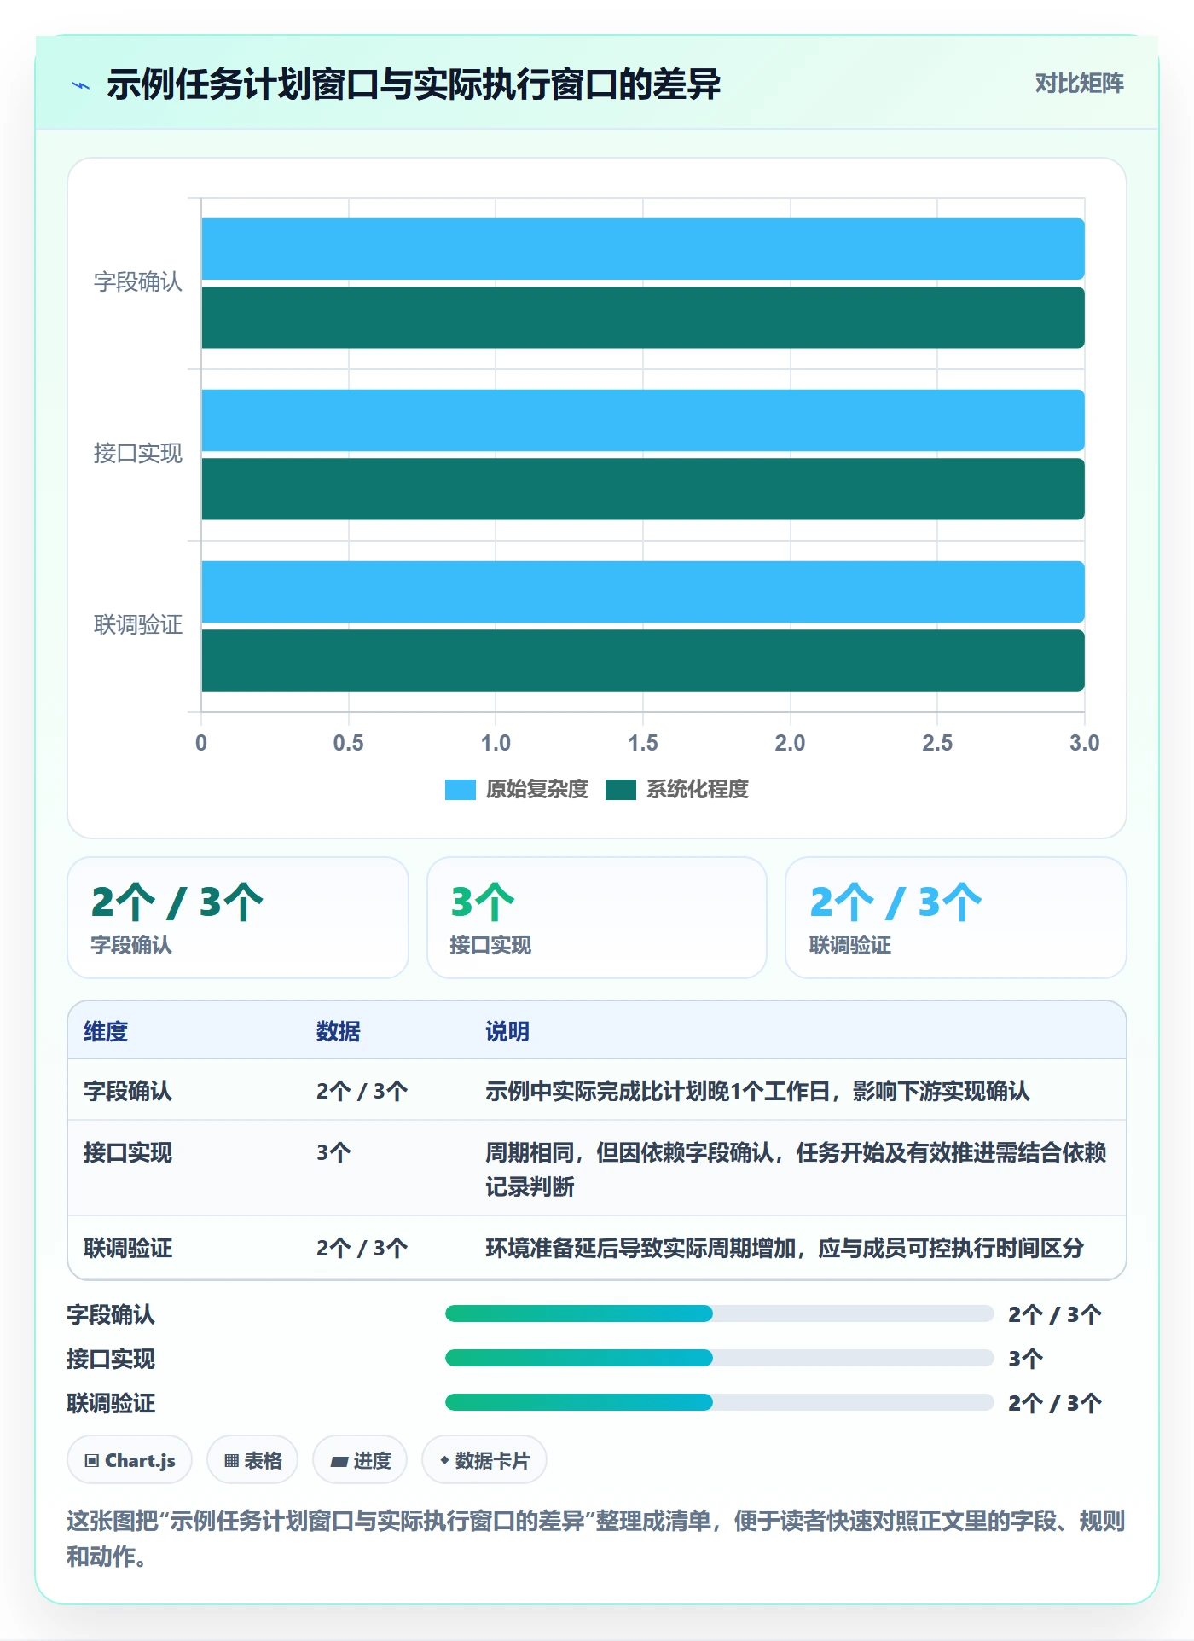
Task: Click the 字段确认 chart axis label
Action: click(x=138, y=282)
